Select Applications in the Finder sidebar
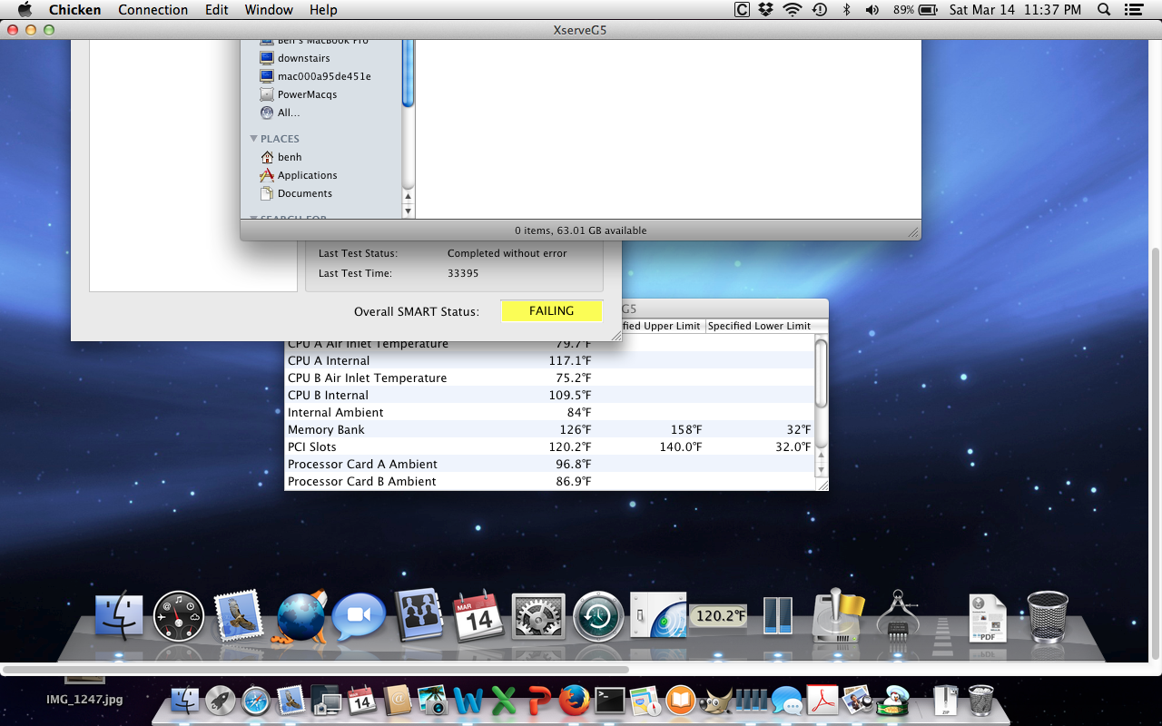This screenshot has height=726, width=1162. (x=307, y=175)
